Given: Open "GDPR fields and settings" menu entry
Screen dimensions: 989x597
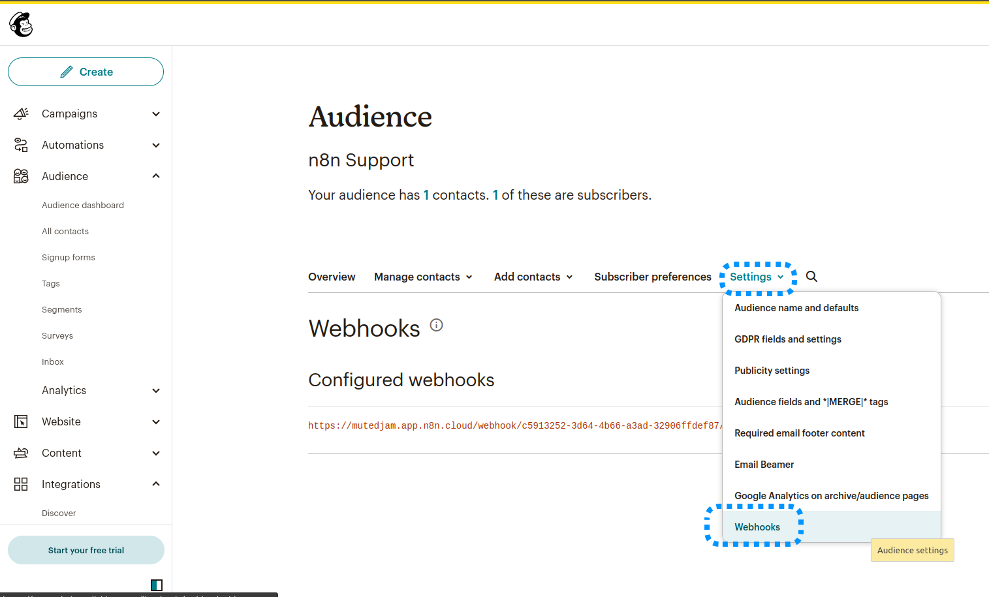Looking at the screenshot, I should point(787,339).
